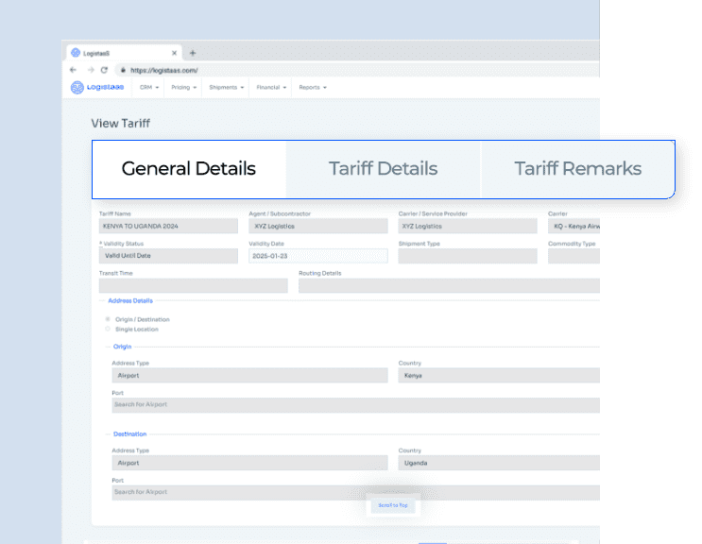Click the browser forward arrow

(91, 70)
